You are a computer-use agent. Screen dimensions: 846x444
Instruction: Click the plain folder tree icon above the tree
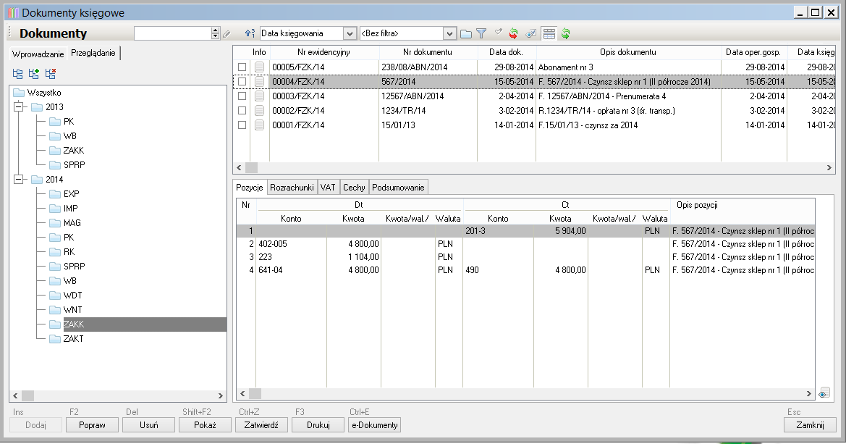tap(18, 74)
